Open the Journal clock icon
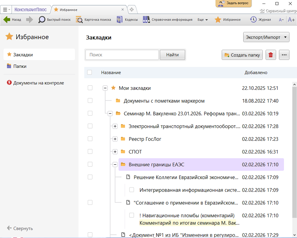The image size is (297, 238). tap(253, 20)
